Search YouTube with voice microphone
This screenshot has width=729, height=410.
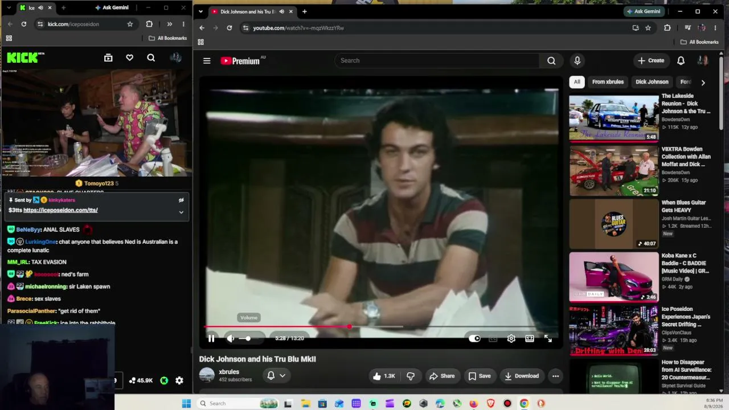pos(577,60)
